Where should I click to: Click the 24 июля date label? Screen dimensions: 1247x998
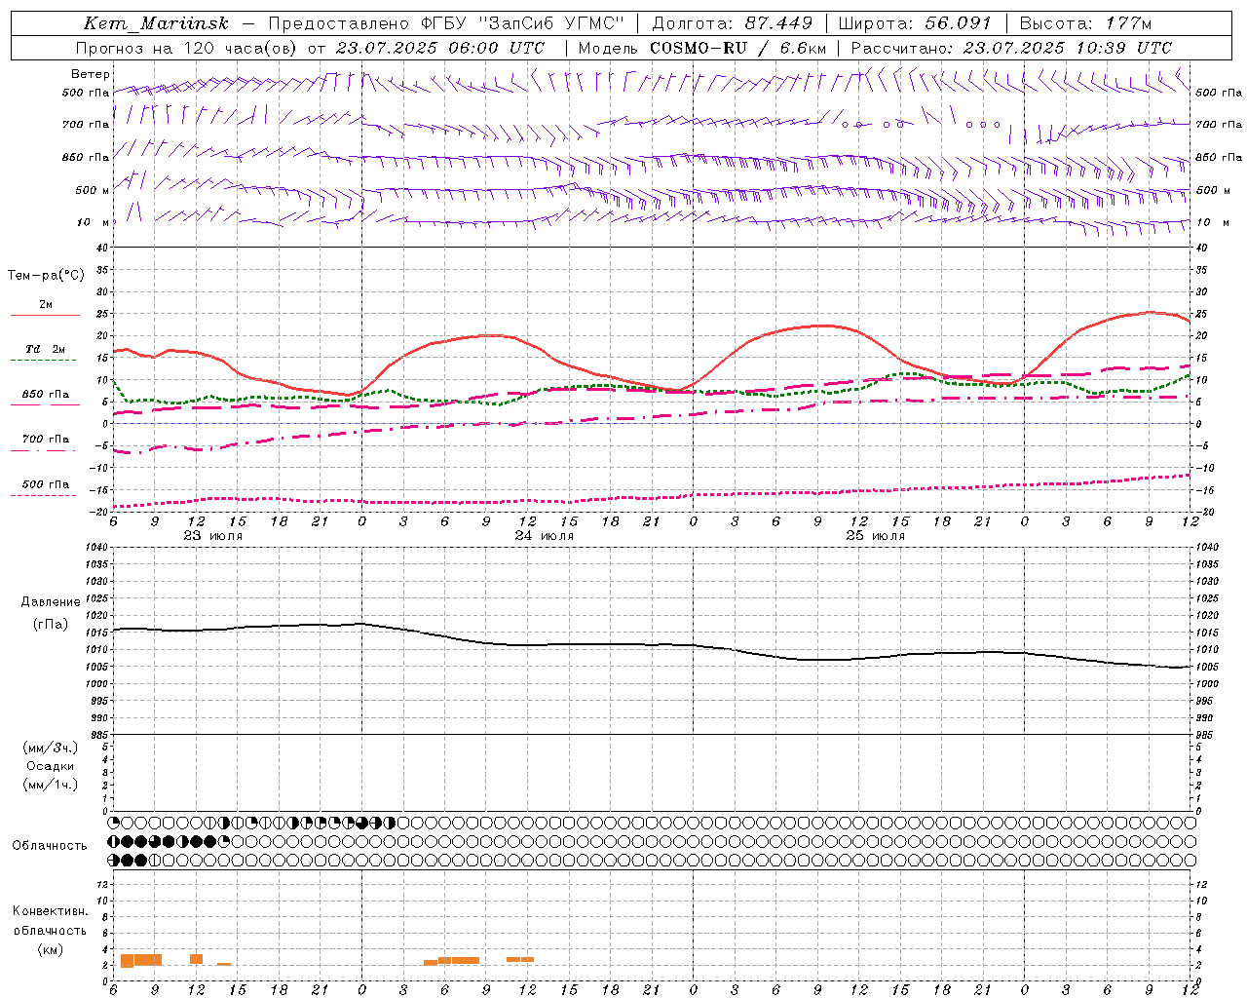click(x=545, y=536)
